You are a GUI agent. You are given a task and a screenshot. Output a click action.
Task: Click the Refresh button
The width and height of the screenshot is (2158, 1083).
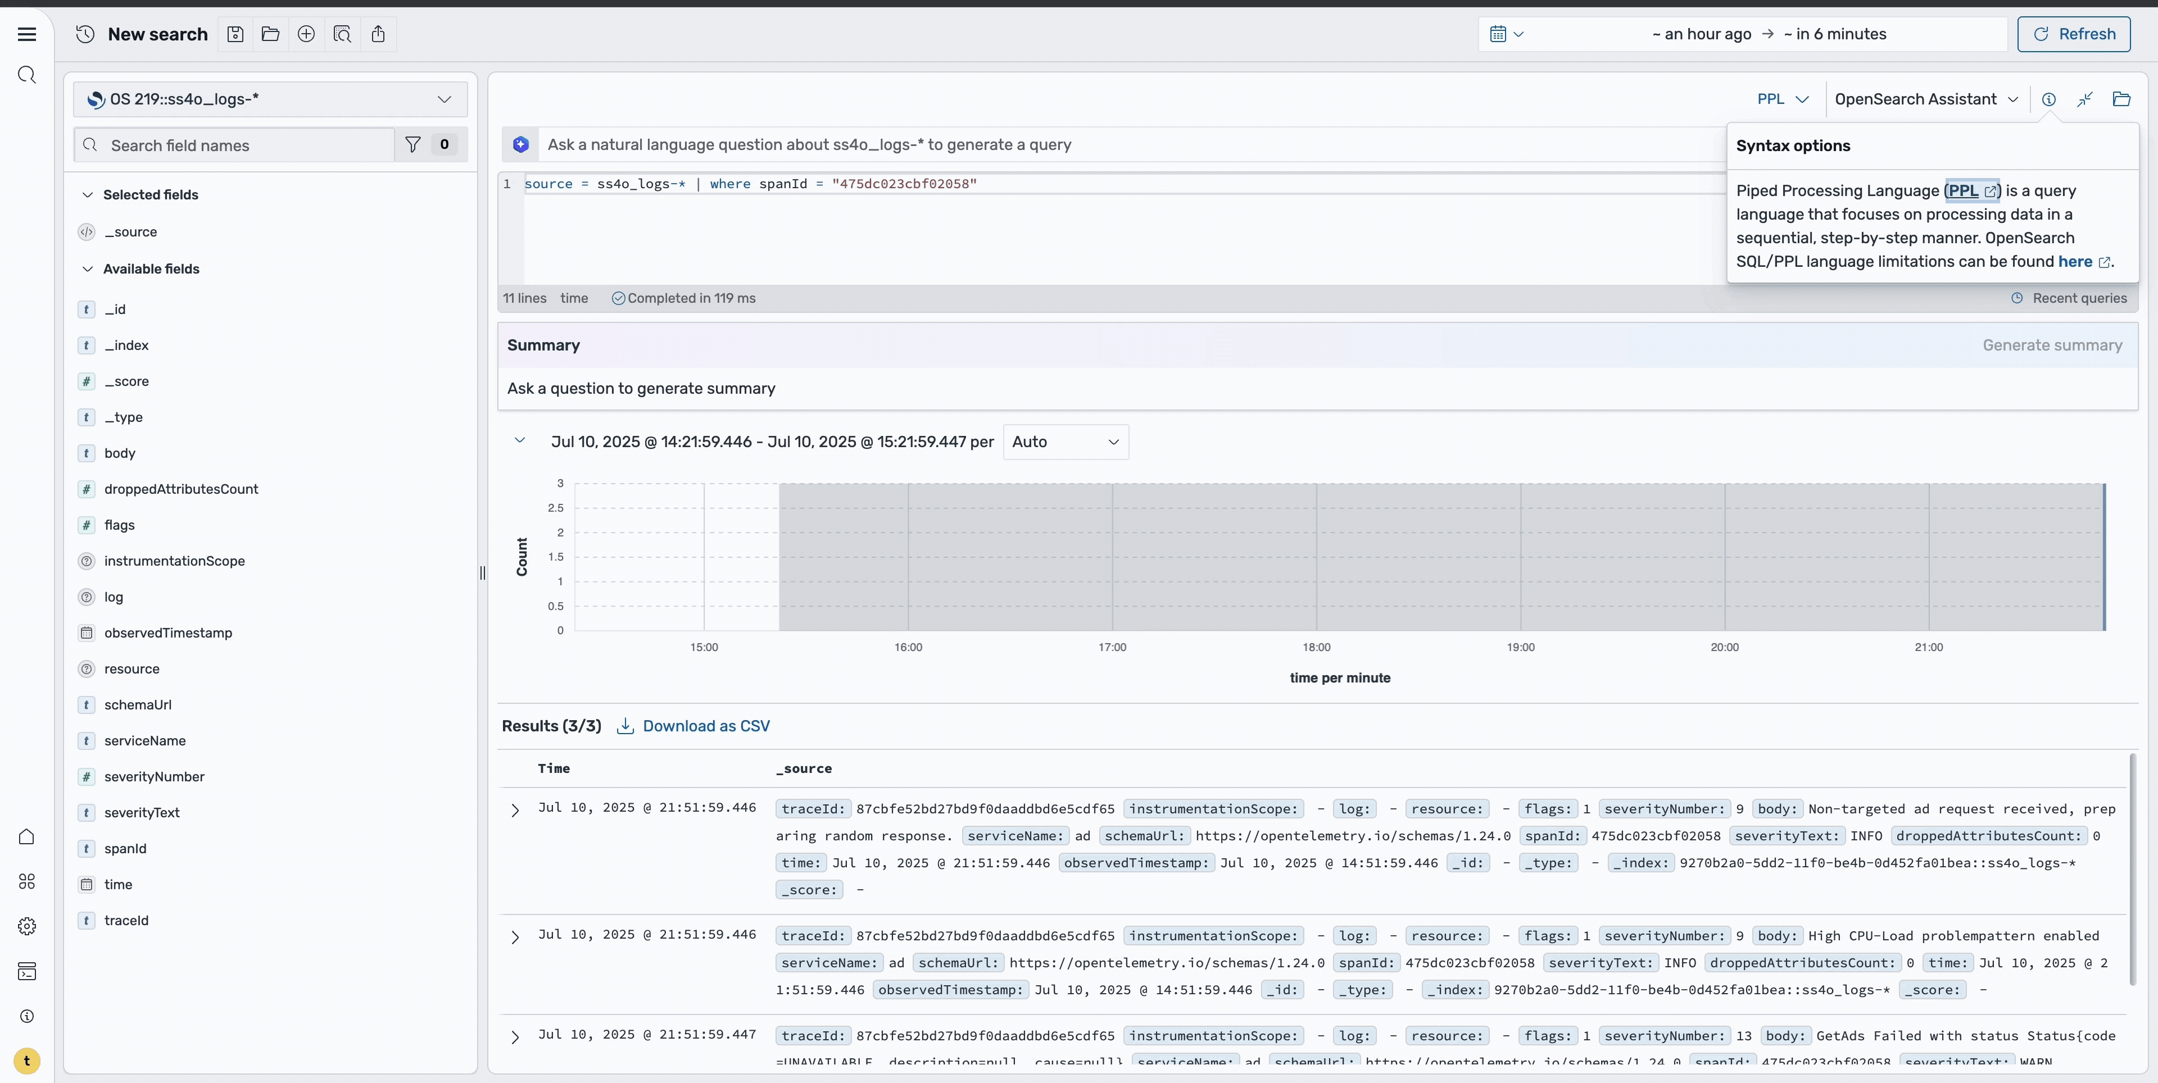(2073, 34)
